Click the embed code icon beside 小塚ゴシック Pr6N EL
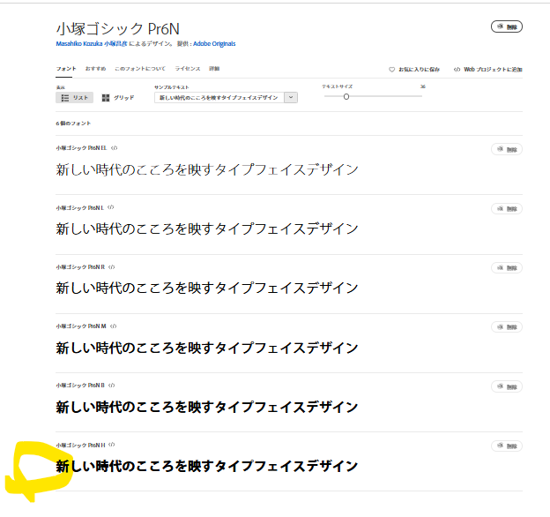550x517 pixels. (114, 148)
